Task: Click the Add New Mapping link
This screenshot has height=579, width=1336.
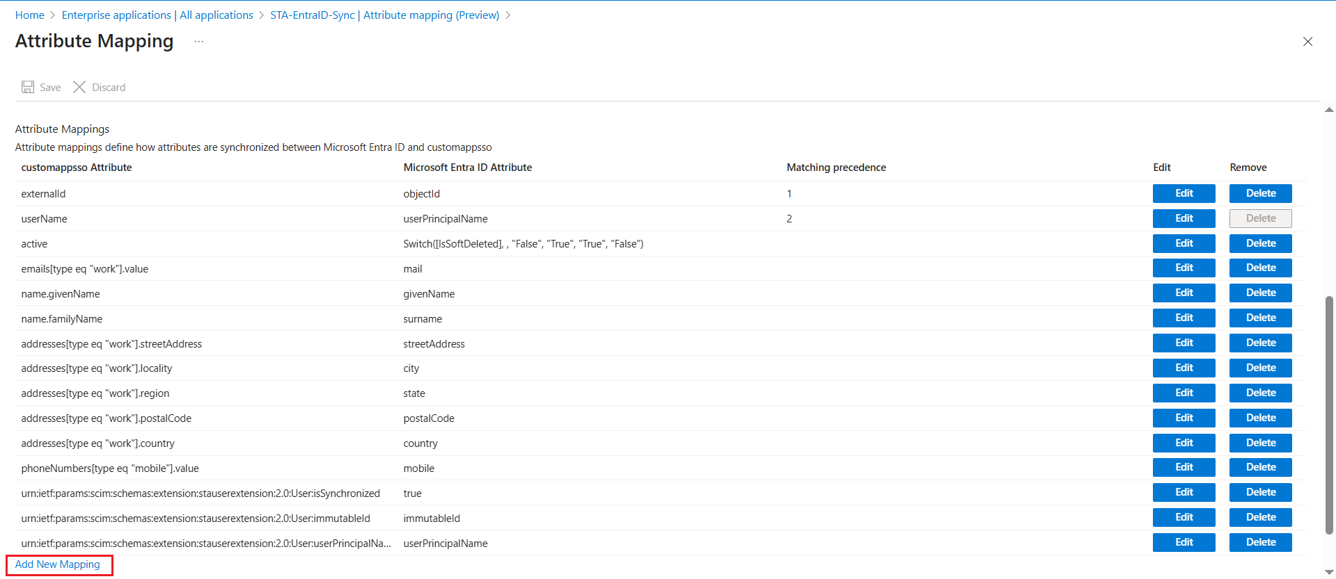Action: 58,564
